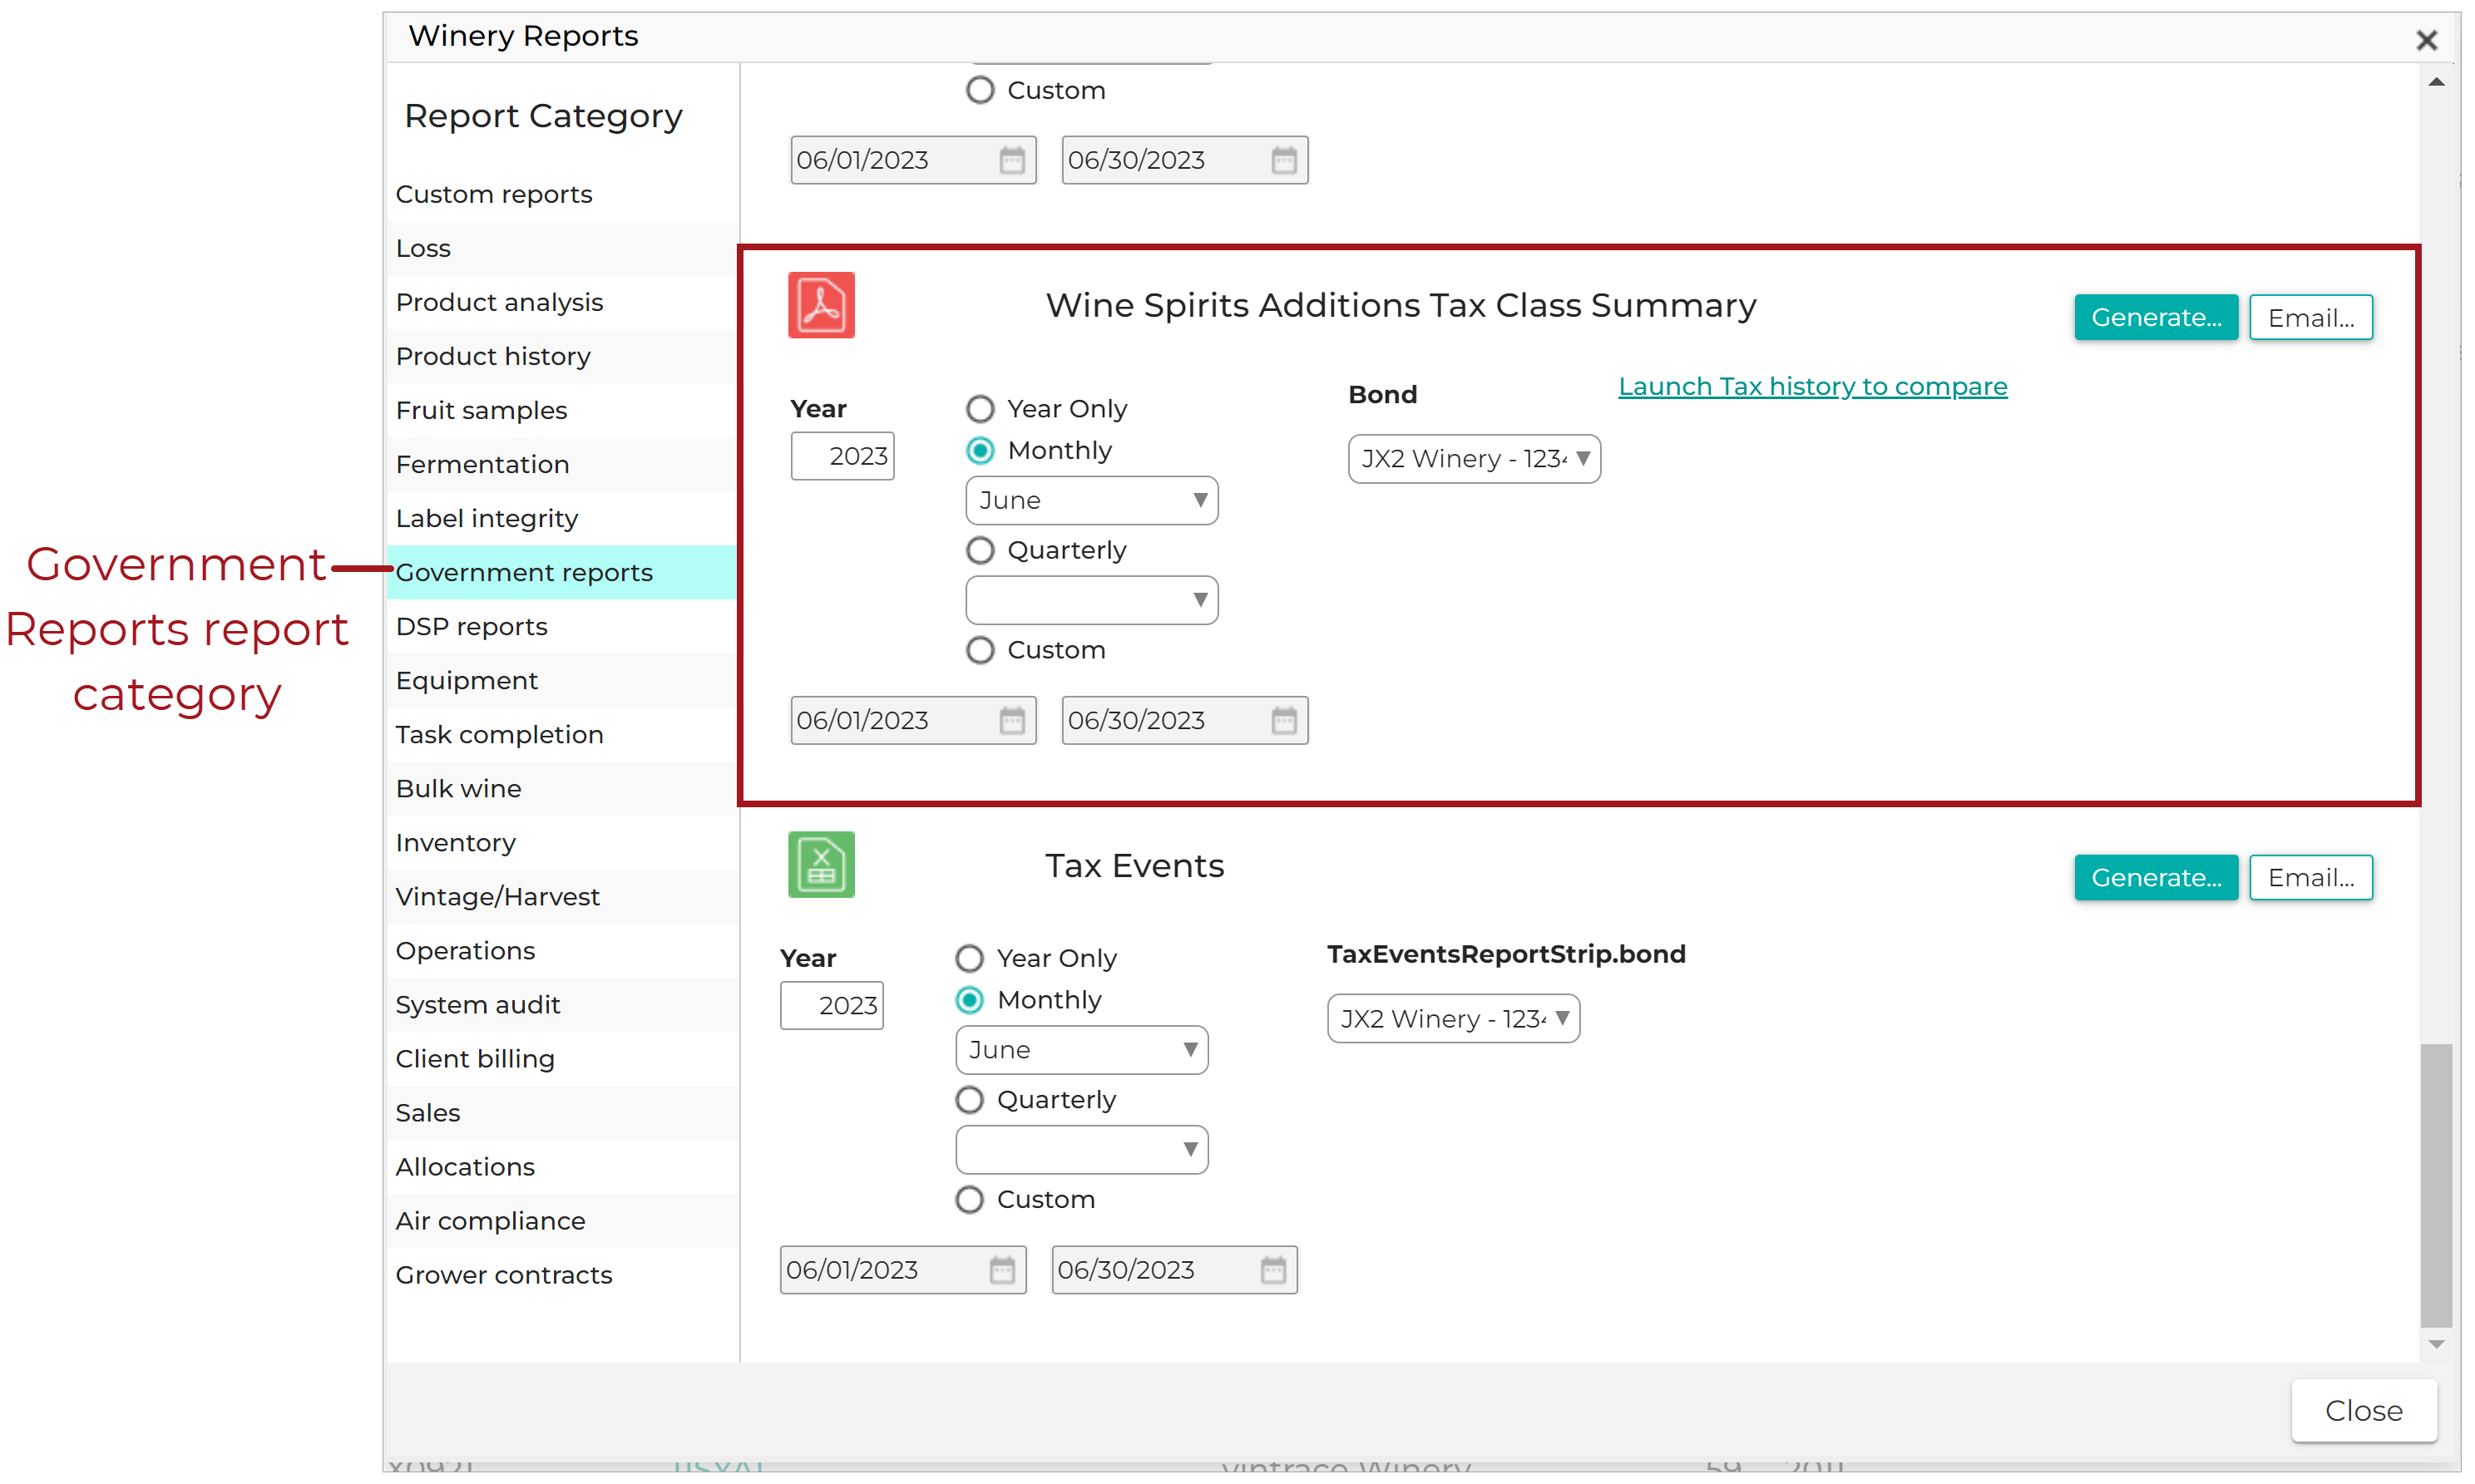The width and height of the screenshot is (2475, 1484).
Task: Open start date calendar in Tax Events section
Action: pos(1001,1270)
